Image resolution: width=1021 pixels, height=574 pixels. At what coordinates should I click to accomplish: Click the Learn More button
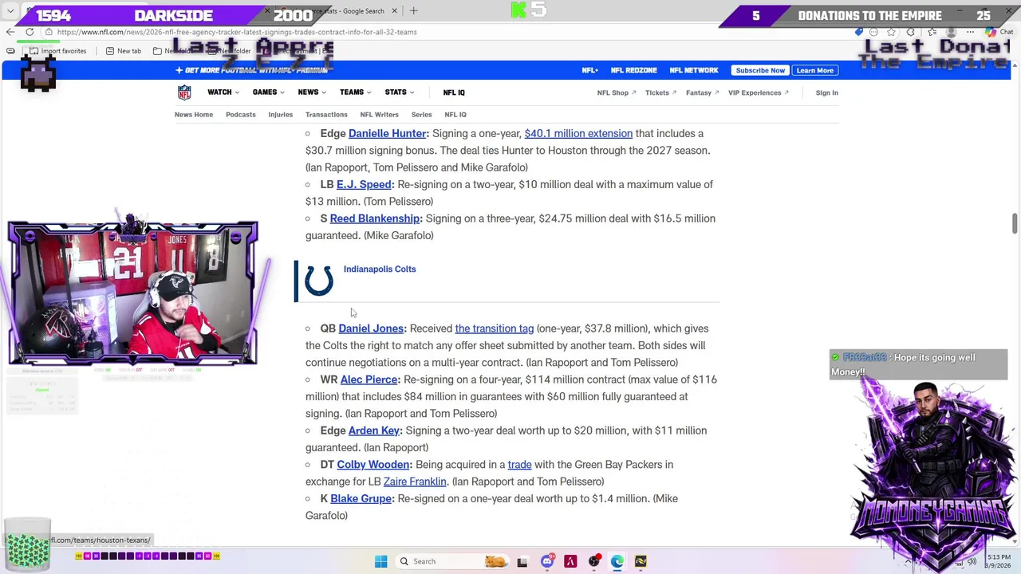coord(814,70)
